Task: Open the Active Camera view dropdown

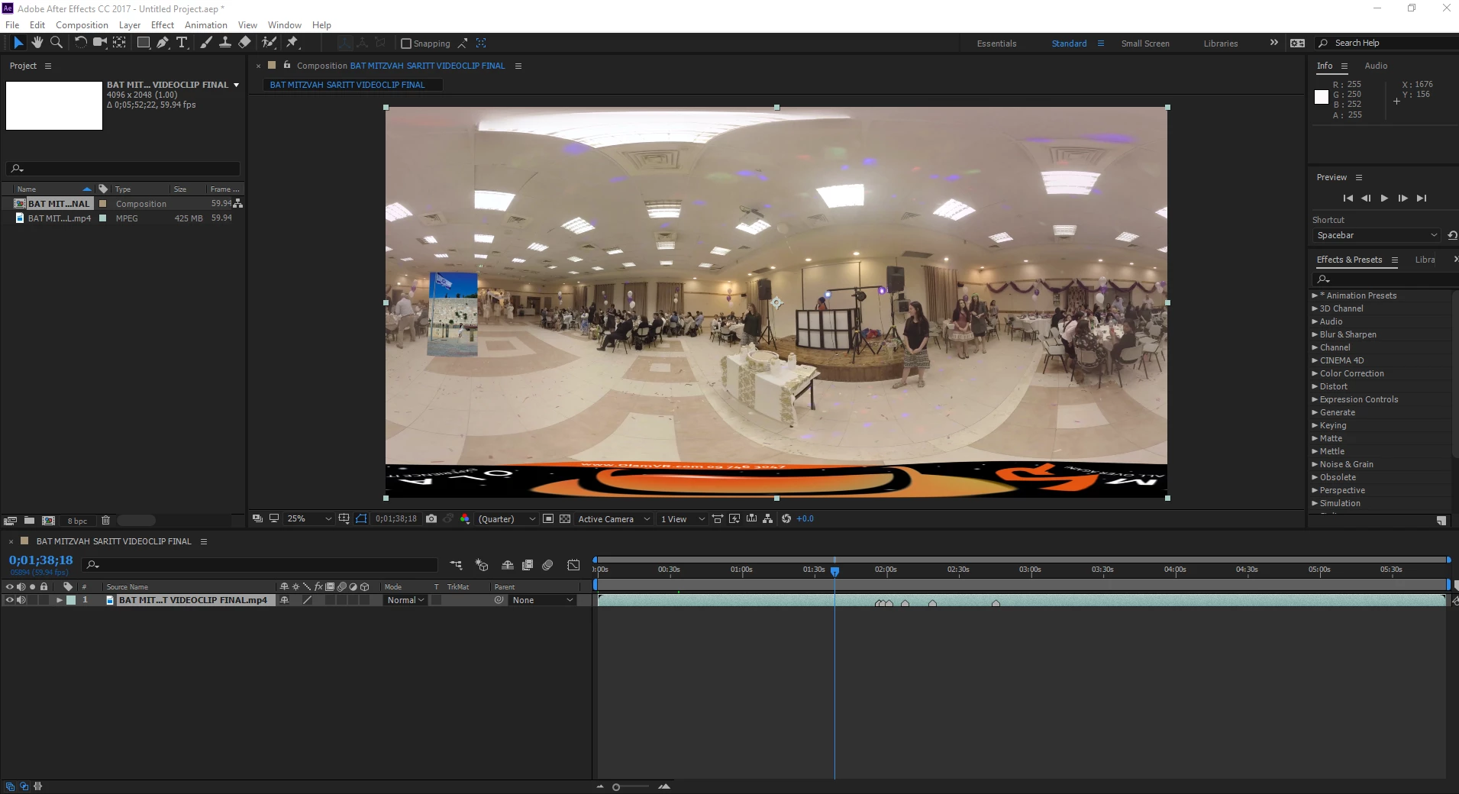Action: [x=614, y=519]
